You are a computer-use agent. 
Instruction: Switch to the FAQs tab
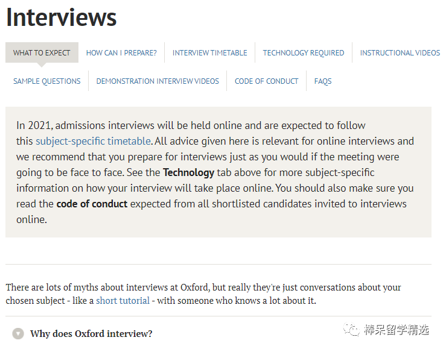(x=323, y=81)
